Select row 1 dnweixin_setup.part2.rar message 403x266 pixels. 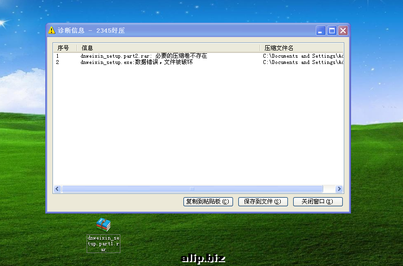coord(143,56)
